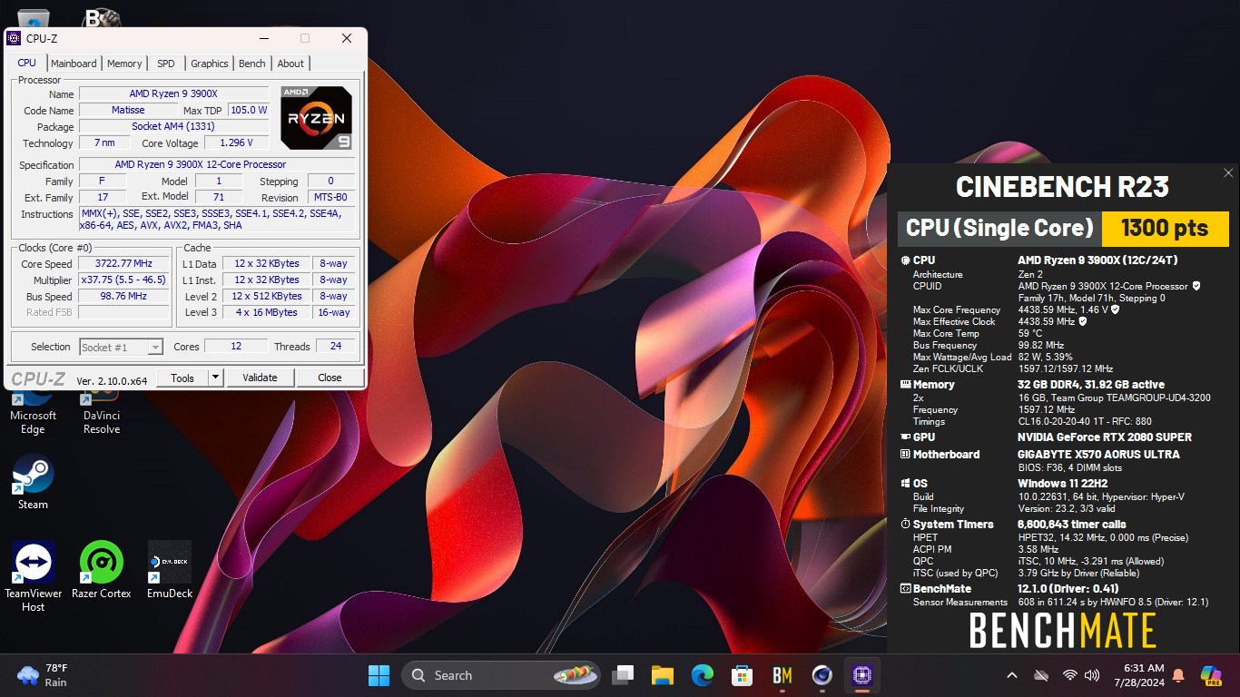
Task: Click the CPU-Z title bar icon
Action: click(14, 38)
